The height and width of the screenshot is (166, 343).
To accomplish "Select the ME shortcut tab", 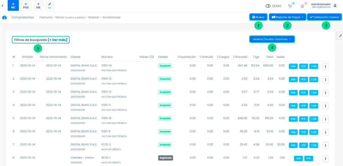I will 38,5.
